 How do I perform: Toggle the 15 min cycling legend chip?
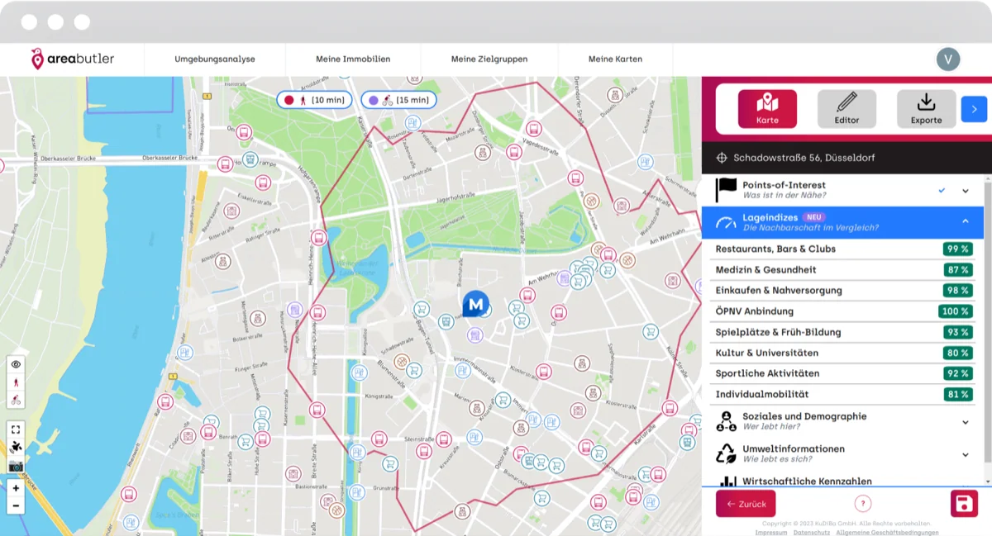(399, 100)
